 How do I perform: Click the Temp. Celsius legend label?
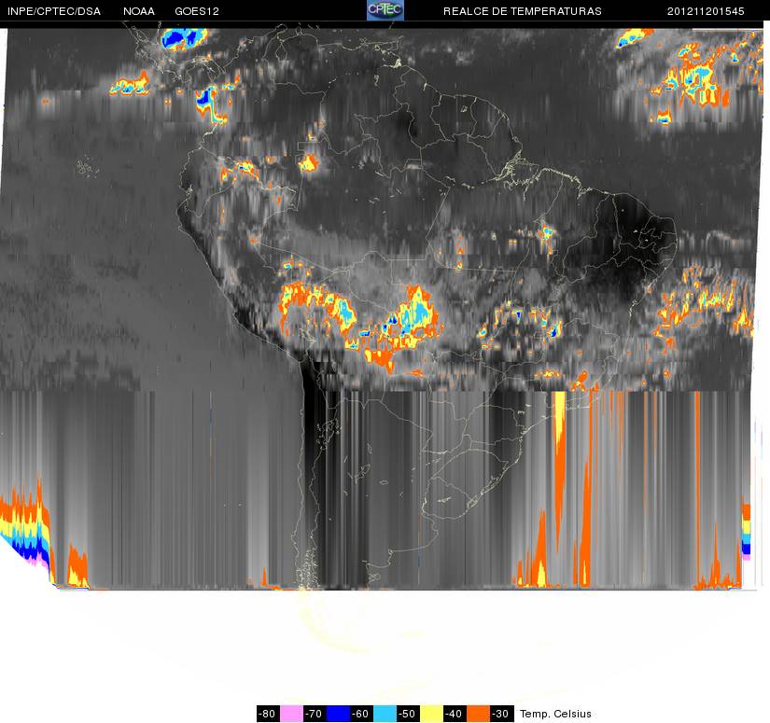(x=555, y=714)
